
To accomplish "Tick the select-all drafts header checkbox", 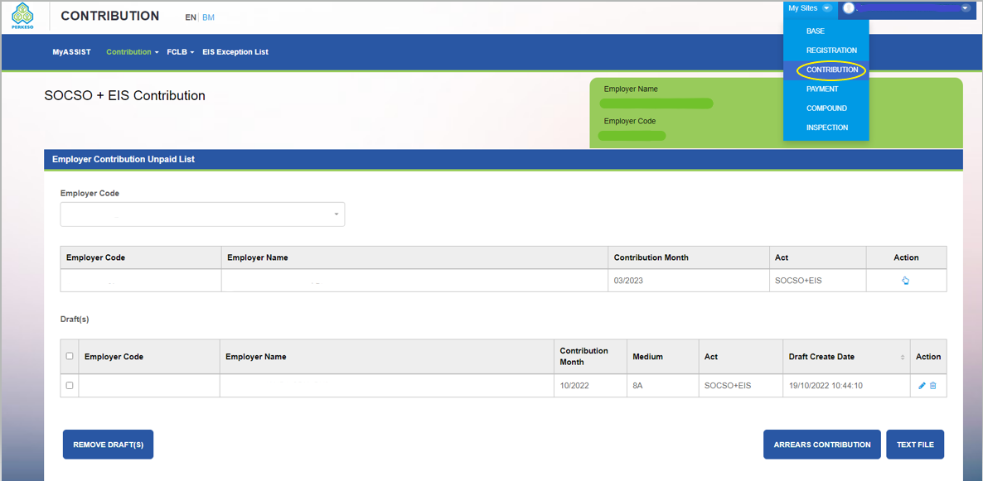I will click(70, 356).
